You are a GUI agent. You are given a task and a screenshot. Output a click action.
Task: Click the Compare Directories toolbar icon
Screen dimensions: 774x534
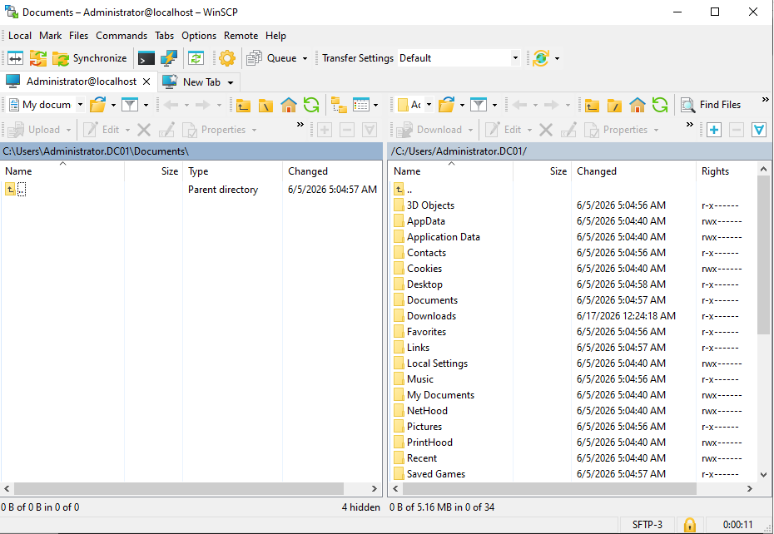point(15,58)
